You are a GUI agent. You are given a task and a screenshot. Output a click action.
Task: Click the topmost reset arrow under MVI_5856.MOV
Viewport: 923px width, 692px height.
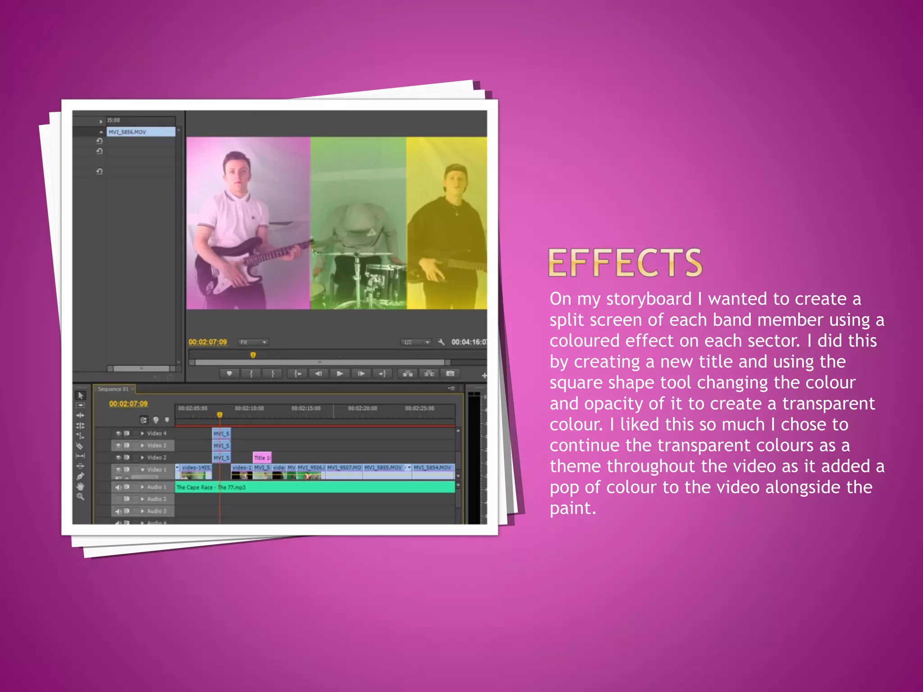click(x=99, y=141)
